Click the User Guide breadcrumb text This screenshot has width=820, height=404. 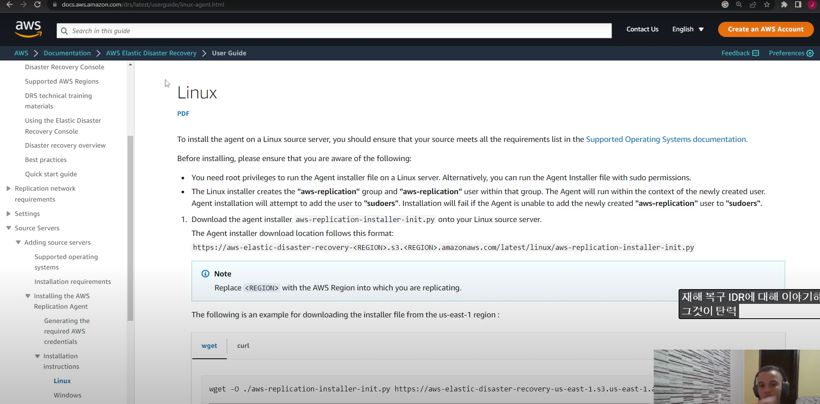(x=229, y=53)
